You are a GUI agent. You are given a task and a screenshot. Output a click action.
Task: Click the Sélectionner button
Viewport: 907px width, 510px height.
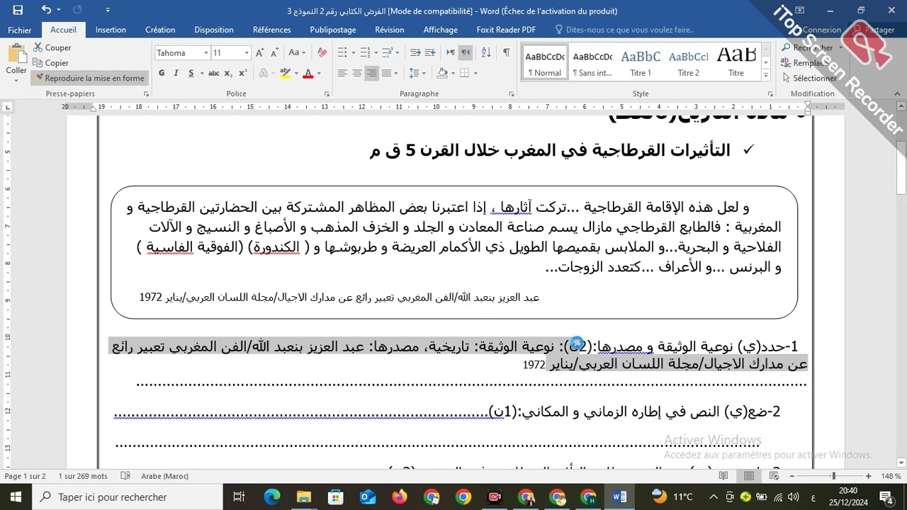pos(809,79)
